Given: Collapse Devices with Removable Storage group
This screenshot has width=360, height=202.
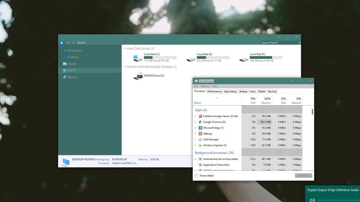Looking at the screenshot, I should pyautogui.click(x=124, y=67).
